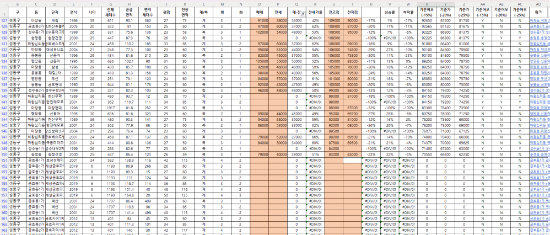The width and height of the screenshot is (550, 235).
Task: Select the cell with value 47500
Action: pos(296,84)
